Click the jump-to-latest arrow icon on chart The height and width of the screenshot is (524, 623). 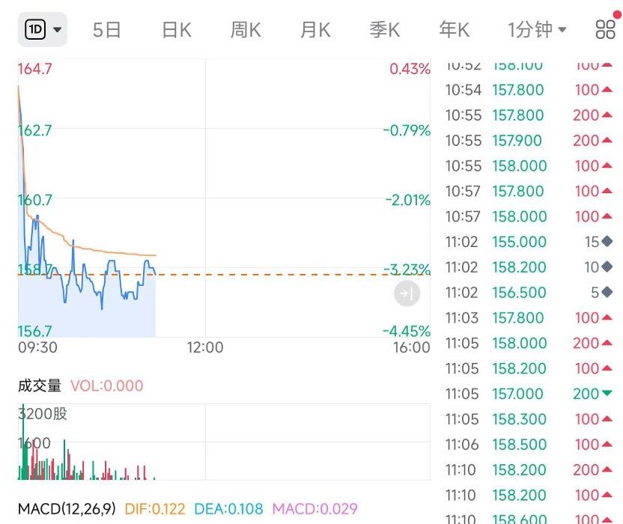(x=407, y=294)
